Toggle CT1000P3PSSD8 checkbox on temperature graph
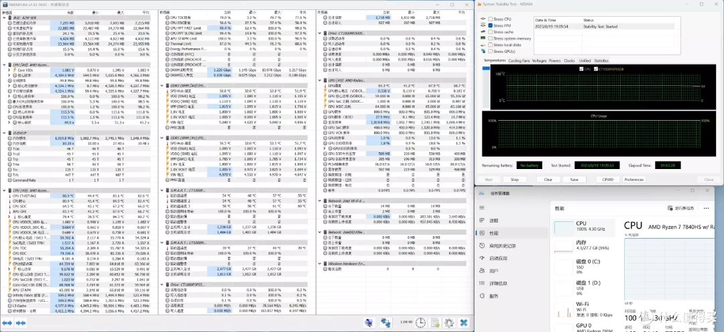This screenshot has width=724, height=332. click(x=596, y=69)
